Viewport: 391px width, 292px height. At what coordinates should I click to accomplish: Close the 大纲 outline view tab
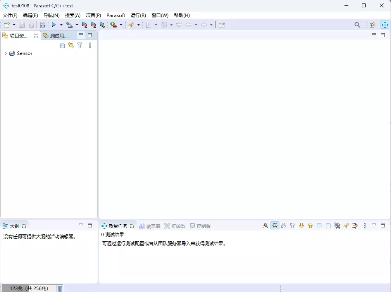24,226
